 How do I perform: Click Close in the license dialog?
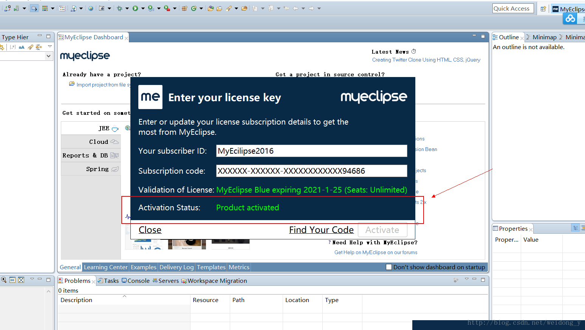[150, 230]
